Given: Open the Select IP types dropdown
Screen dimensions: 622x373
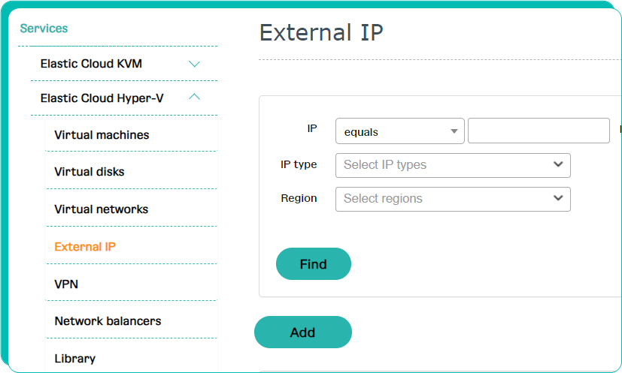Looking at the screenshot, I should pos(453,165).
